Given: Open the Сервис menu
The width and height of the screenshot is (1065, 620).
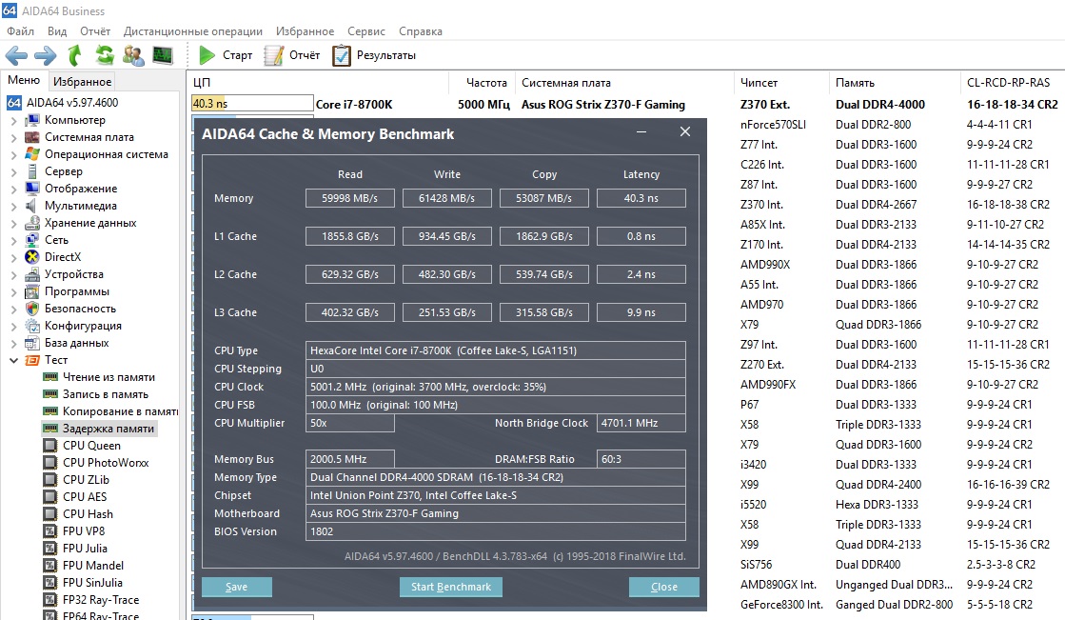Looking at the screenshot, I should (366, 31).
